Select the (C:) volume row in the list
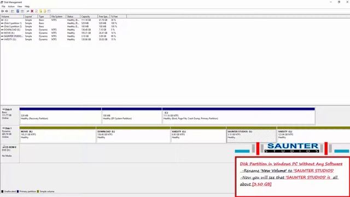This screenshot has width=350, height=197. click(x=59, y=20)
